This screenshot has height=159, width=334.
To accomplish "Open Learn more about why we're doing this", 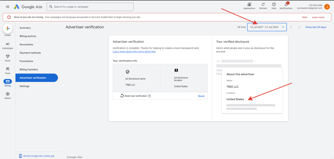I will (x=134, y=52).
